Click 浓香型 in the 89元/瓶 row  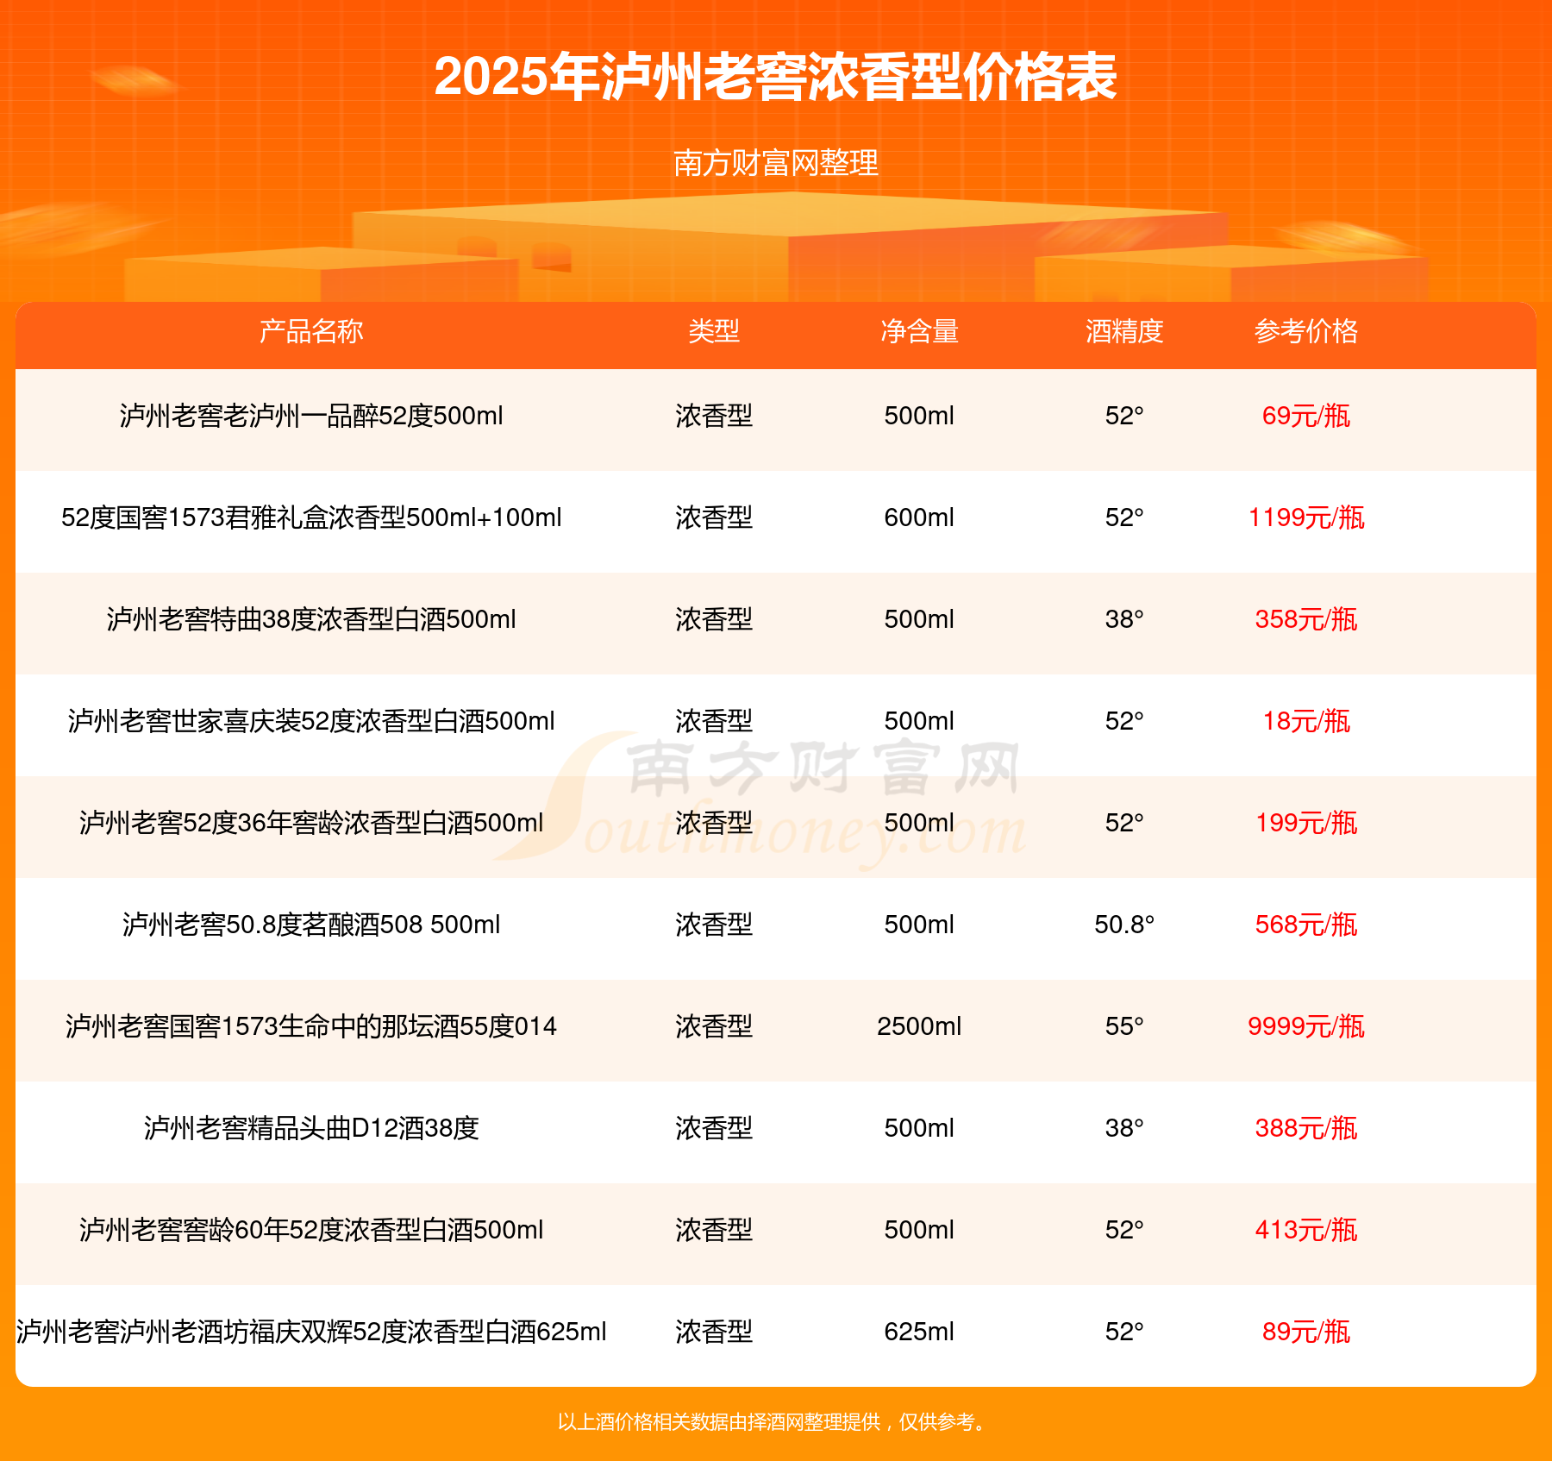pos(714,1332)
